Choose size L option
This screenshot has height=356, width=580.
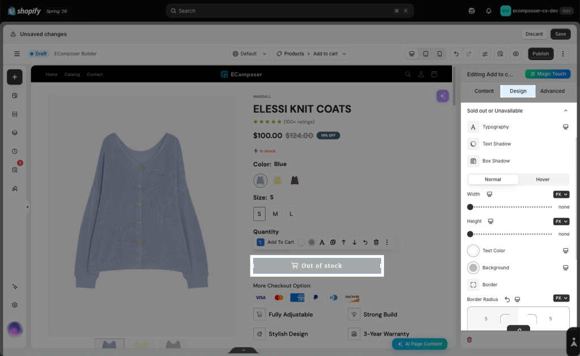(x=291, y=214)
